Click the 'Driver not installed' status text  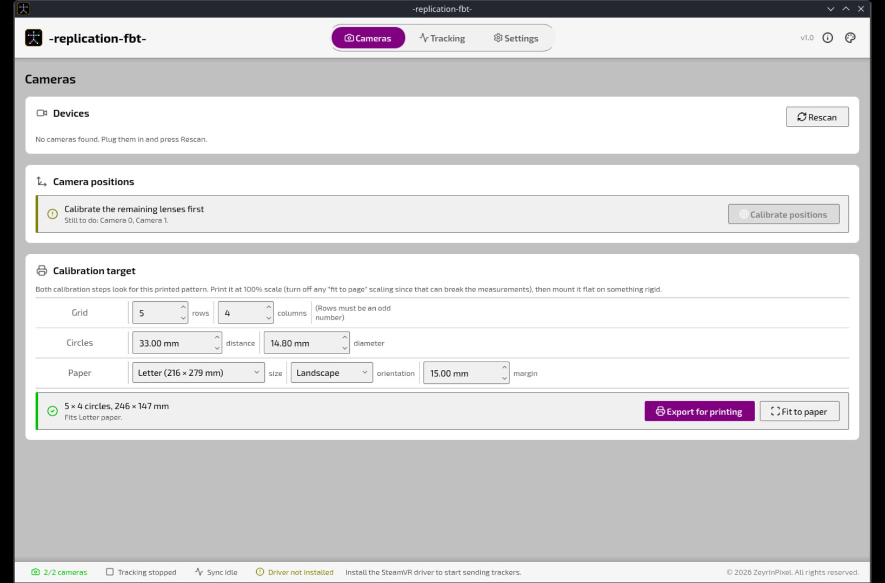(301, 572)
